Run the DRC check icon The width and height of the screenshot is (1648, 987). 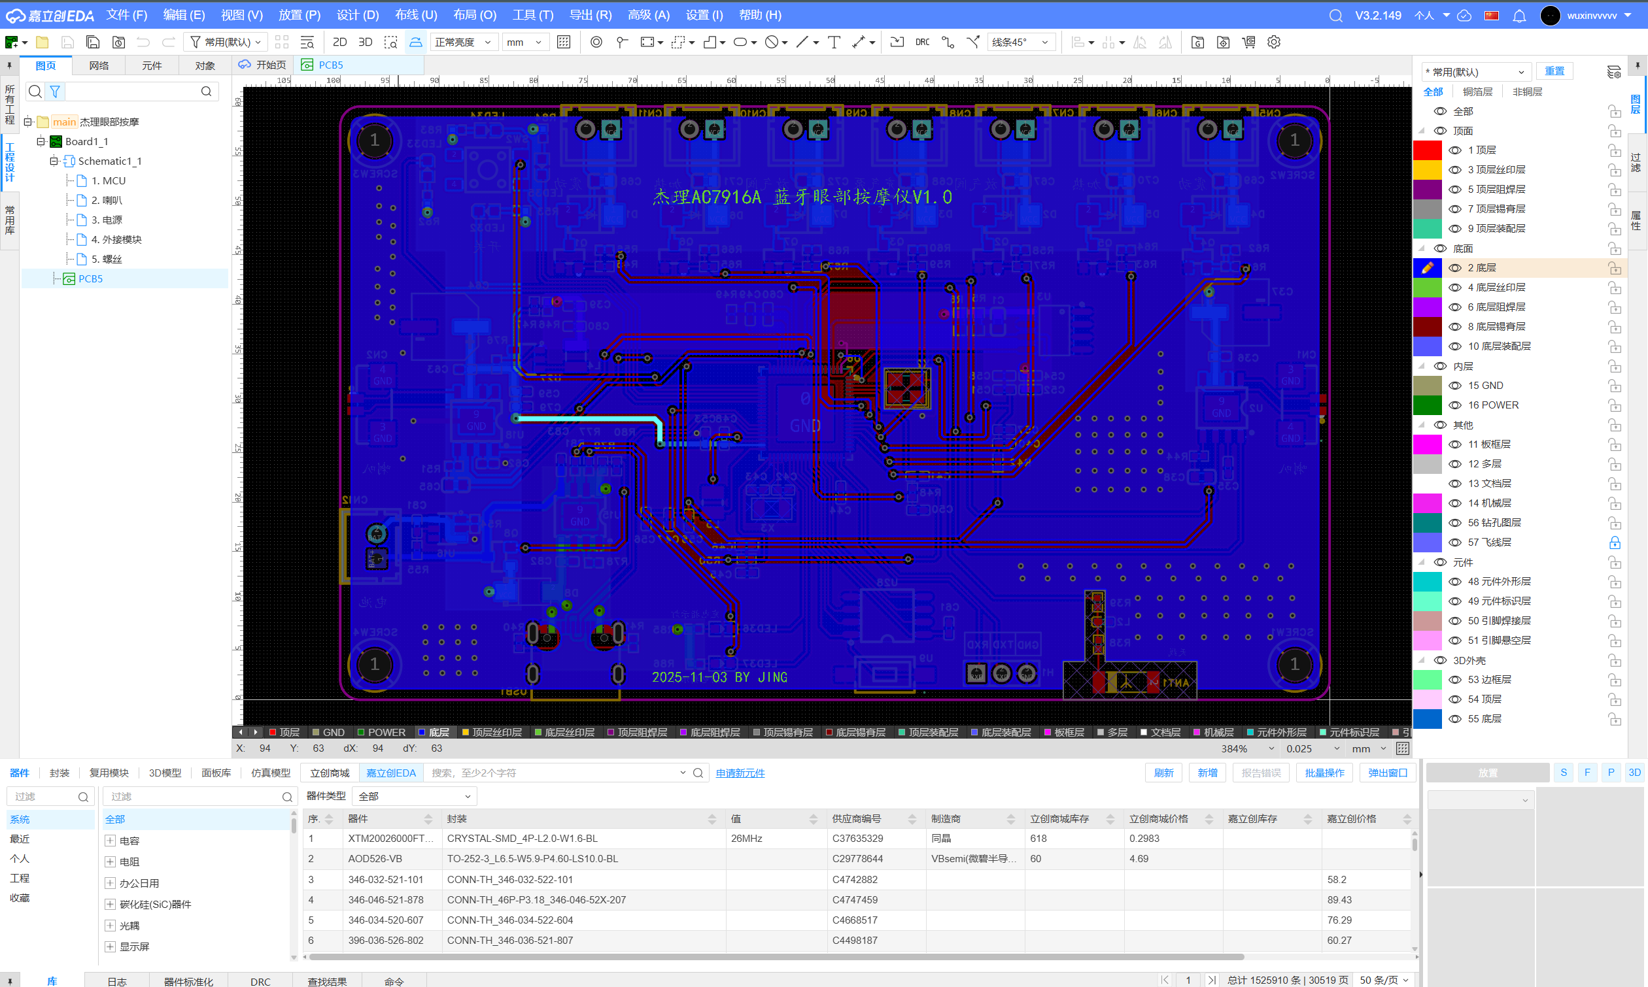click(922, 42)
